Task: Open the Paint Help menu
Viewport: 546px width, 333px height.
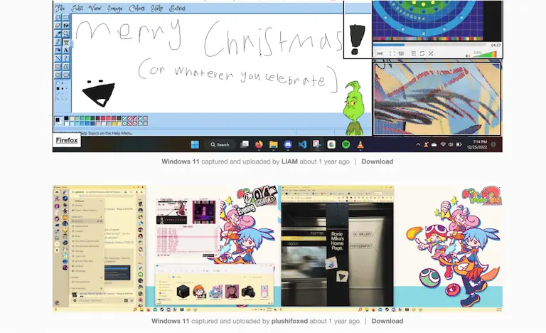Action: 156,8
